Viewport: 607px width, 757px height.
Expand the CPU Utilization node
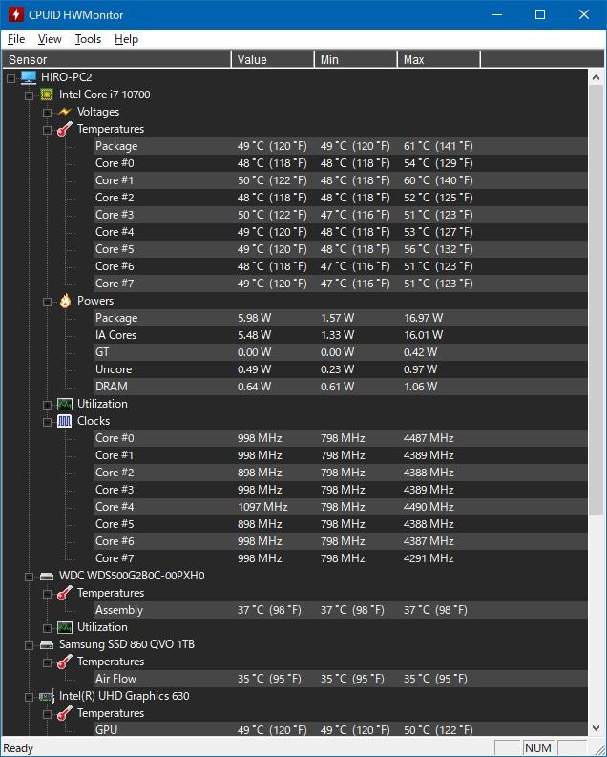pos(47,405)
